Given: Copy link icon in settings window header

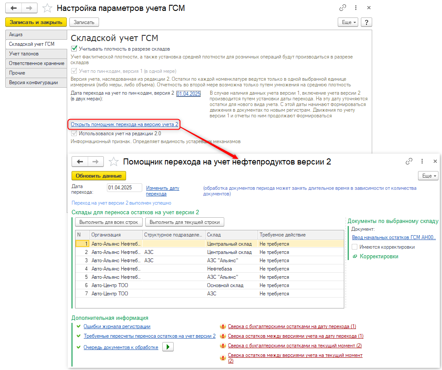Looking at the screenshot, I should [343, 8].
